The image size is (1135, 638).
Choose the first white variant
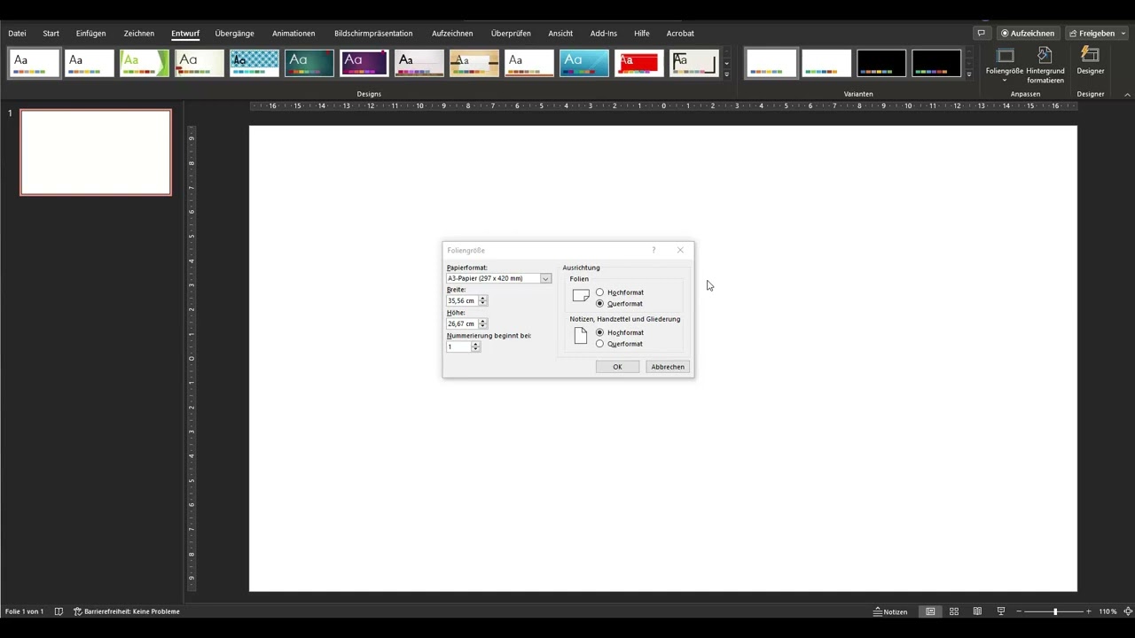pyautogui.click(x=771, y=63)
